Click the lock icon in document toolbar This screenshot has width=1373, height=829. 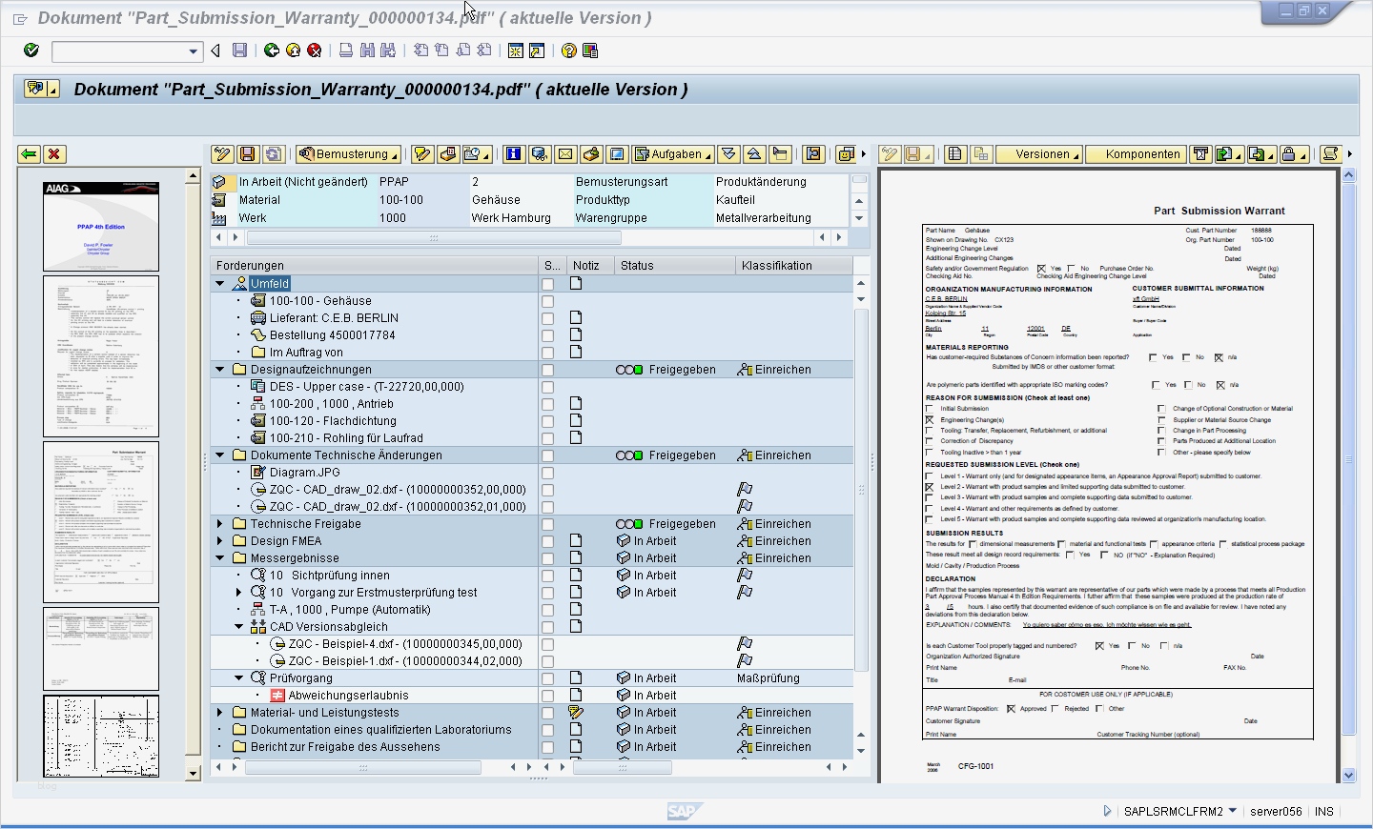click(x=1288, y=154)
